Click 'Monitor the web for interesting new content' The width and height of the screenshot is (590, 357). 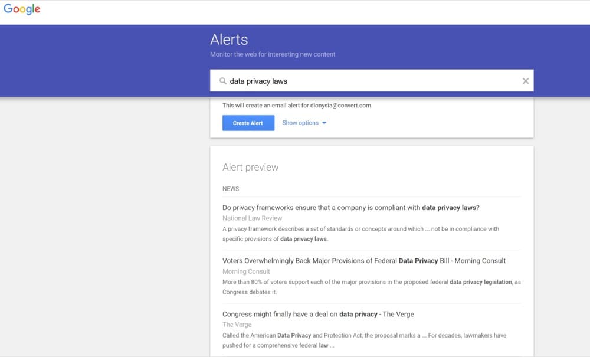click(x=273, y=54)
